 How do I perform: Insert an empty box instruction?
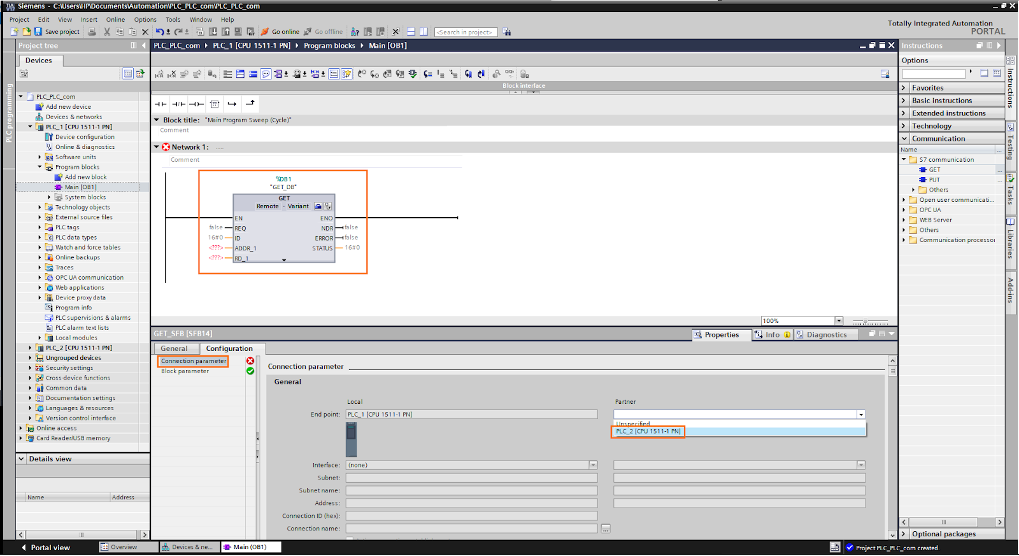click(x=215, y=104)
